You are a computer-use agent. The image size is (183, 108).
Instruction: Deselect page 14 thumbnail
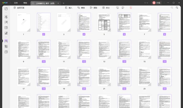pos(124,49)
